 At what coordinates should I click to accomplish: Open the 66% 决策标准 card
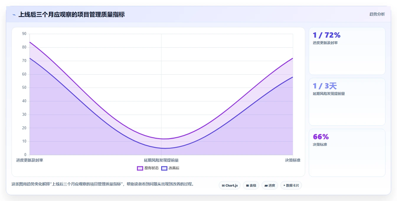347,153
